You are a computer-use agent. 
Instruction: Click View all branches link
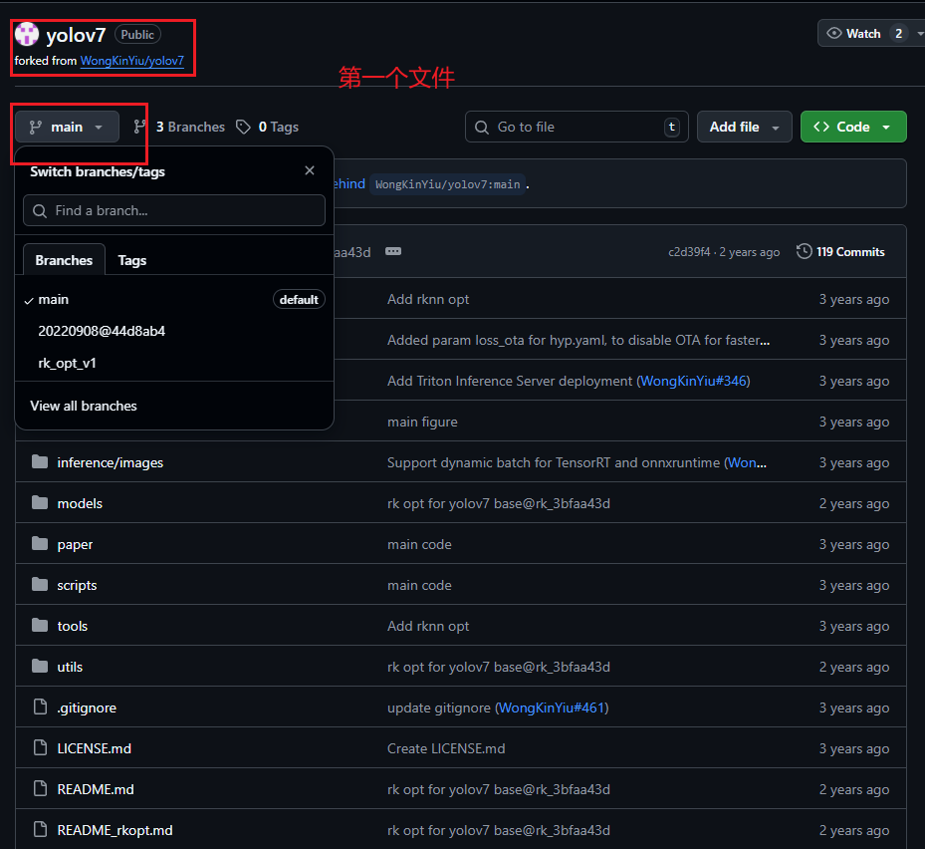pos(84,407)
